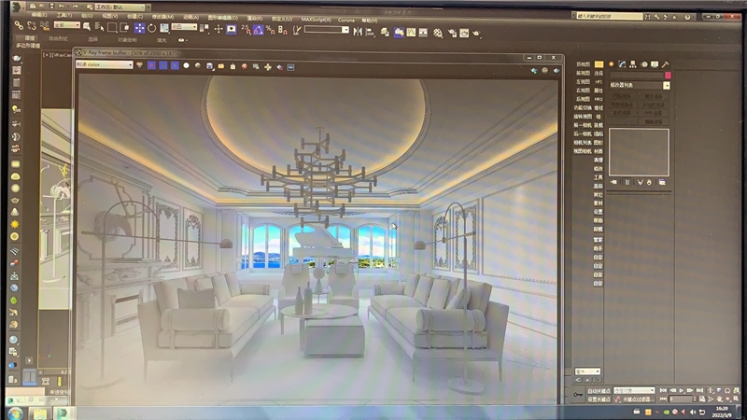Open the RGB color channel dropdown
This screenshot has width=747, height=420.
103,65
